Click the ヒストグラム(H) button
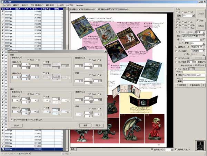The image size is (207, 156). [199, 65]
